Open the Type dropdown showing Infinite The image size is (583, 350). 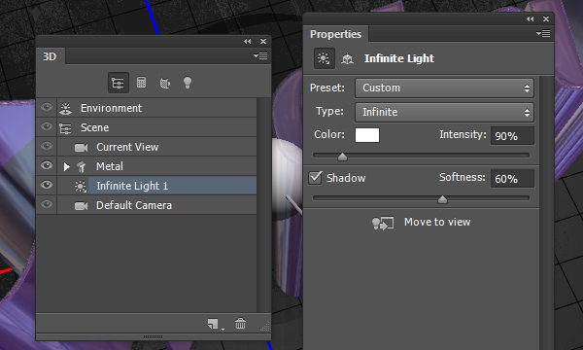(x=444, y=112)
